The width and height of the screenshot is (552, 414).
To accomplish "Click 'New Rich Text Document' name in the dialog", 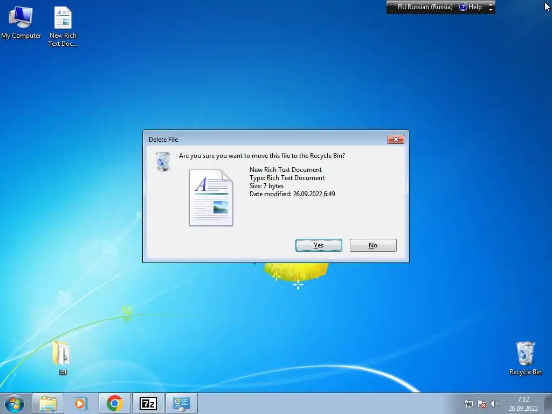I will click(x=286, y=170).
